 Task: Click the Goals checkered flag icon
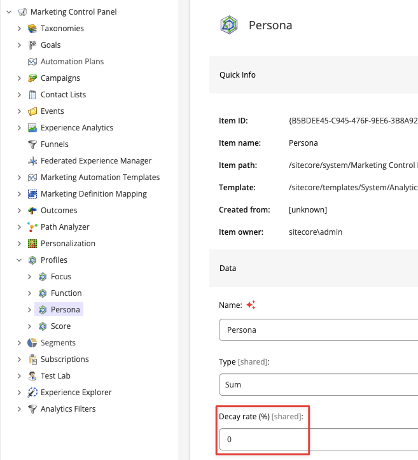point(32,45)
